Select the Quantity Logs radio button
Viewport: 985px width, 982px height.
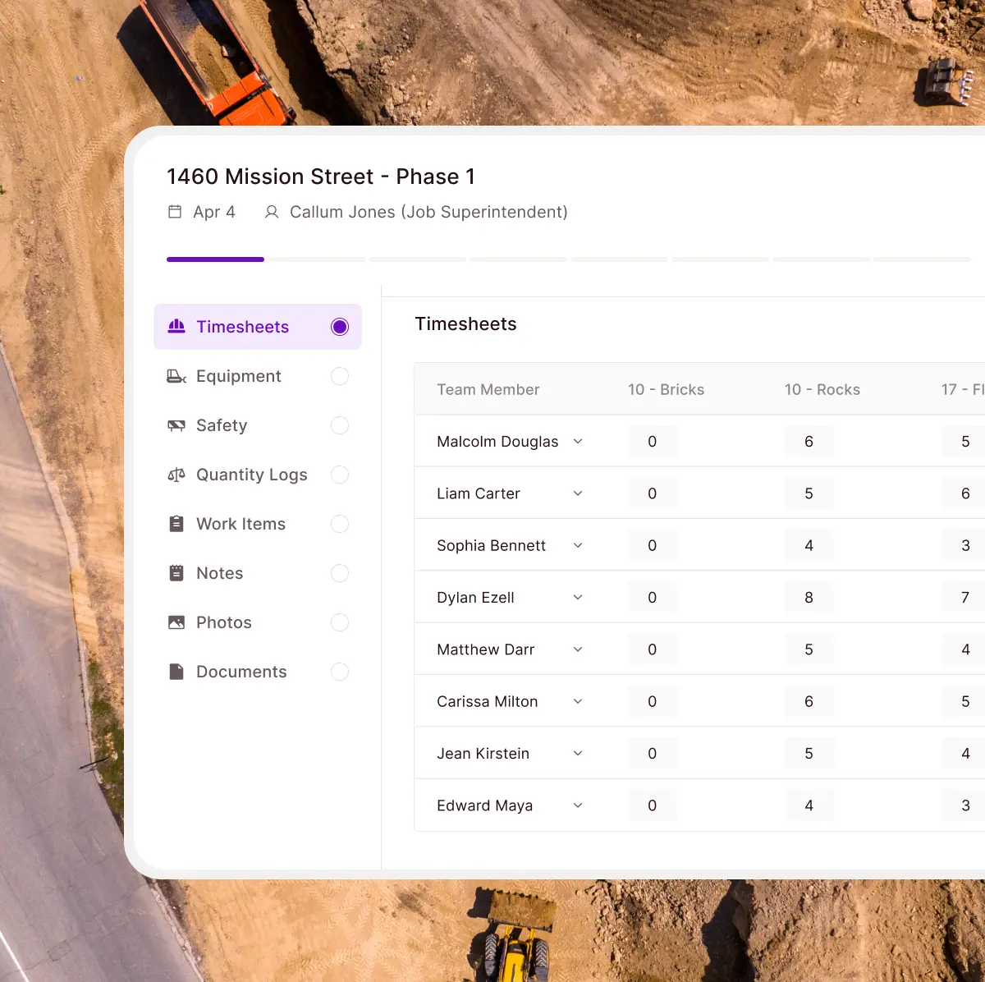[340, 475]
